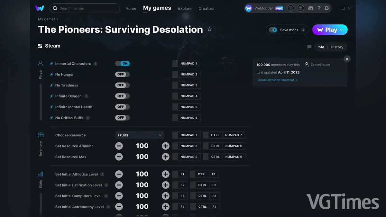Image resolution: width=386 pixels, height=217 pixels.
Task: Switch to the History tab
Action: point(337,47)
